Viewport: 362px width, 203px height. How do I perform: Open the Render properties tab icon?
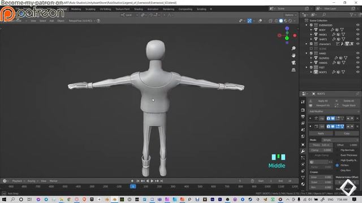[x=303, y=111]
